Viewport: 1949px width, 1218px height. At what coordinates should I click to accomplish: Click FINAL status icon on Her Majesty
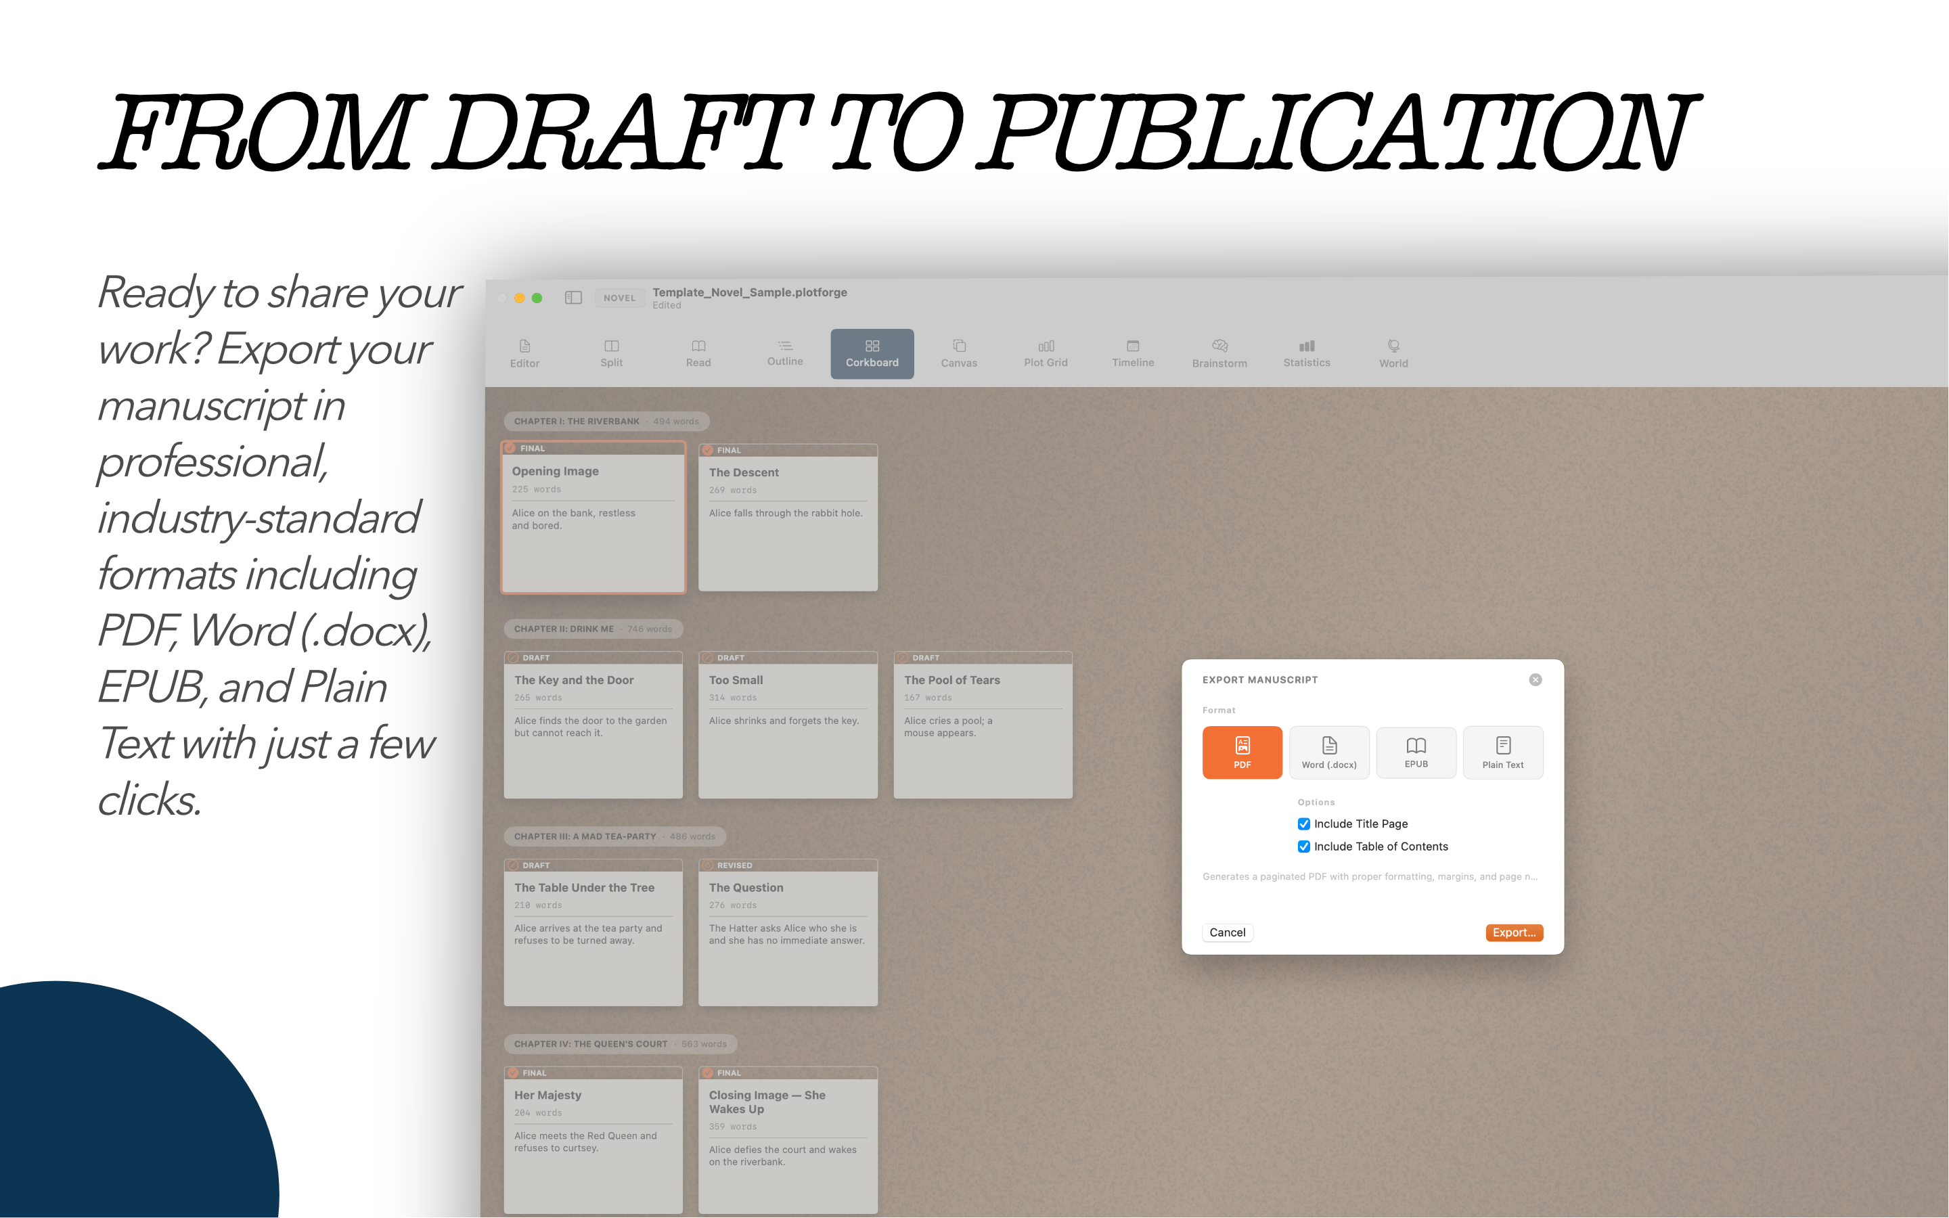coord(513,1073)
